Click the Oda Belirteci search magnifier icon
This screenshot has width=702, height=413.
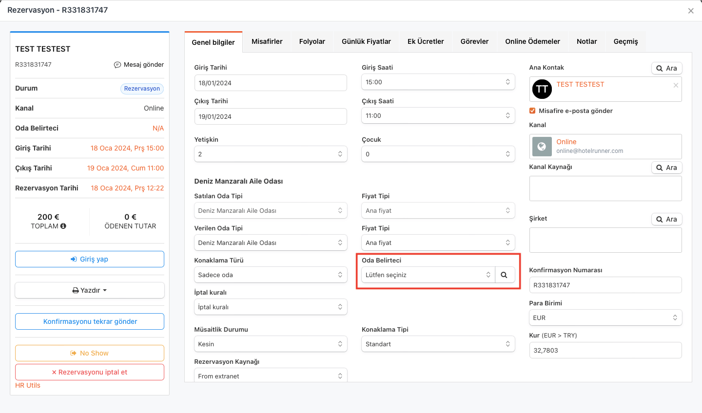click(504, 275)
